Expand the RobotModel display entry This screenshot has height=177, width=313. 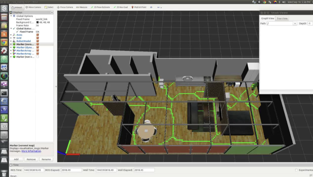coord(11,41)
